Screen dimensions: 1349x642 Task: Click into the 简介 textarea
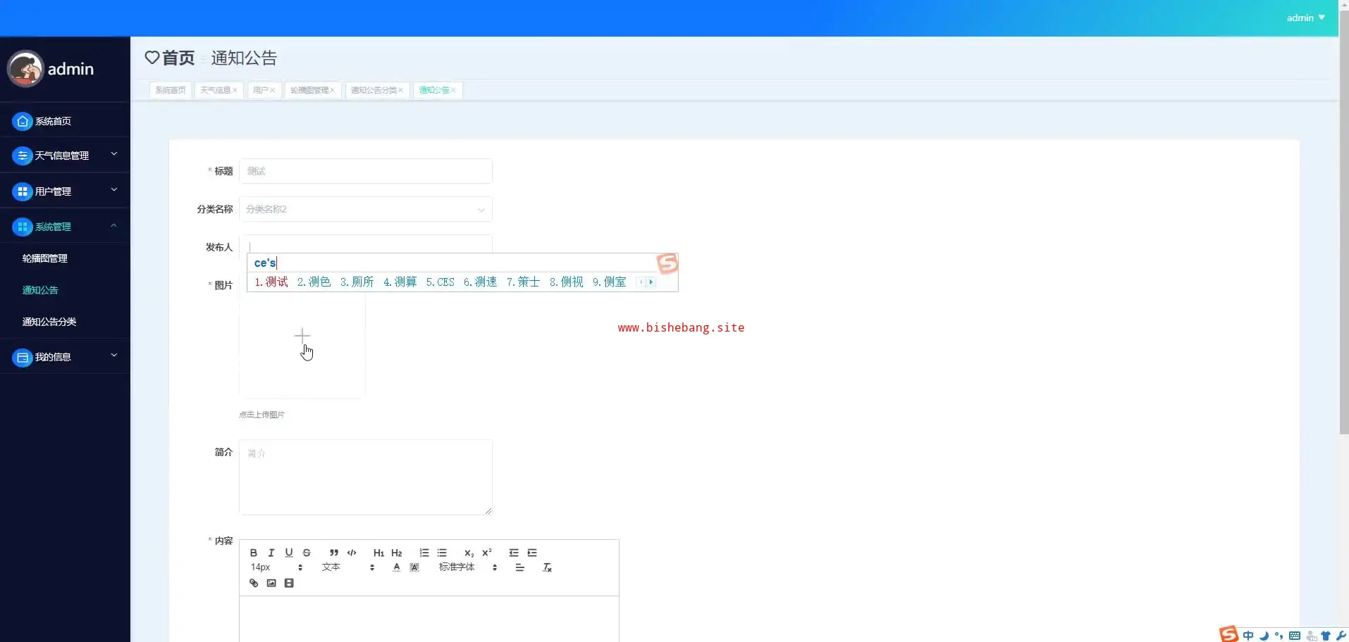pyautogui.click(x=366, y=477)
